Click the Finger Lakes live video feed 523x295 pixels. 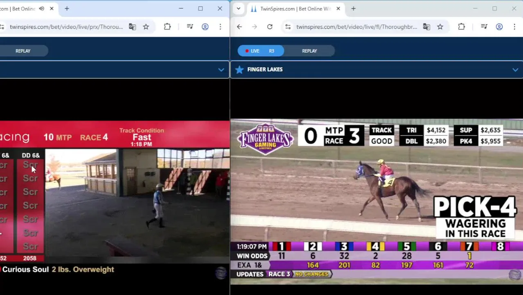376,202
